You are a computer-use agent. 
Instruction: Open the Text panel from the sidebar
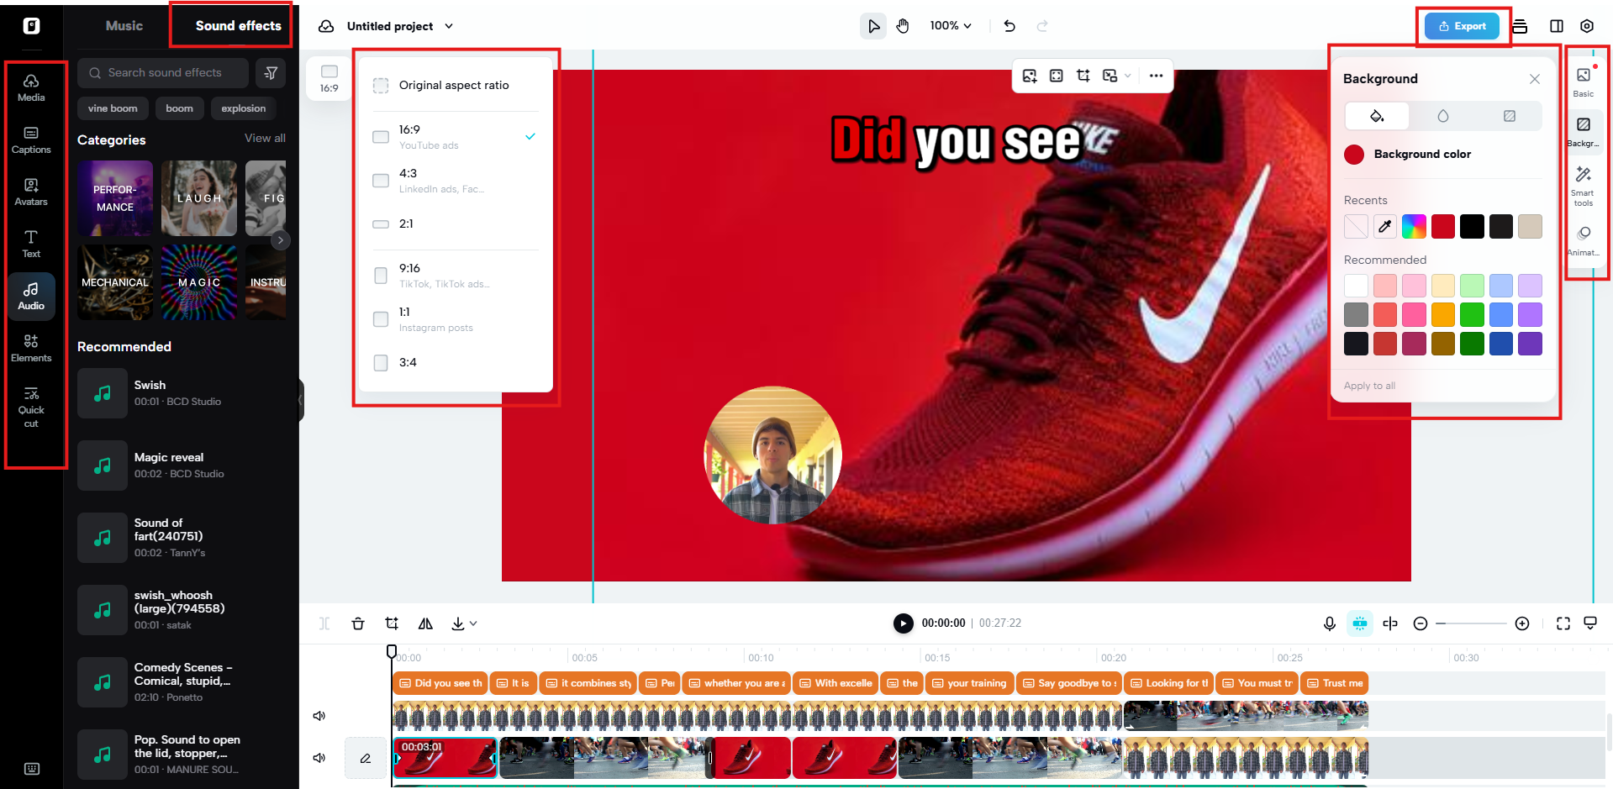coord(31,244)
